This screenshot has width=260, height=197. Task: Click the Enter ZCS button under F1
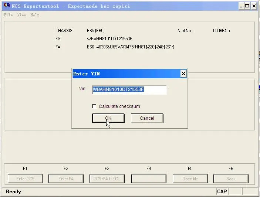click(x=25, y=179)
